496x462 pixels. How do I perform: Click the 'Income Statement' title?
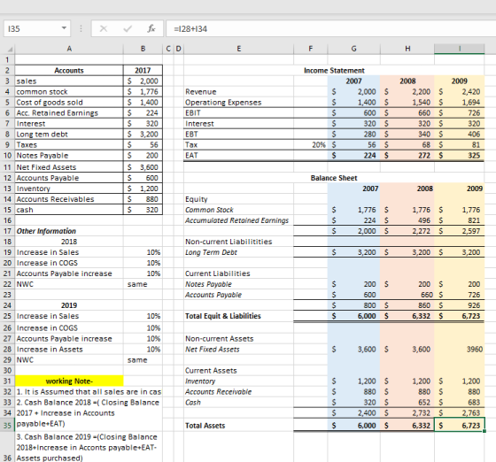coord(334,71)
